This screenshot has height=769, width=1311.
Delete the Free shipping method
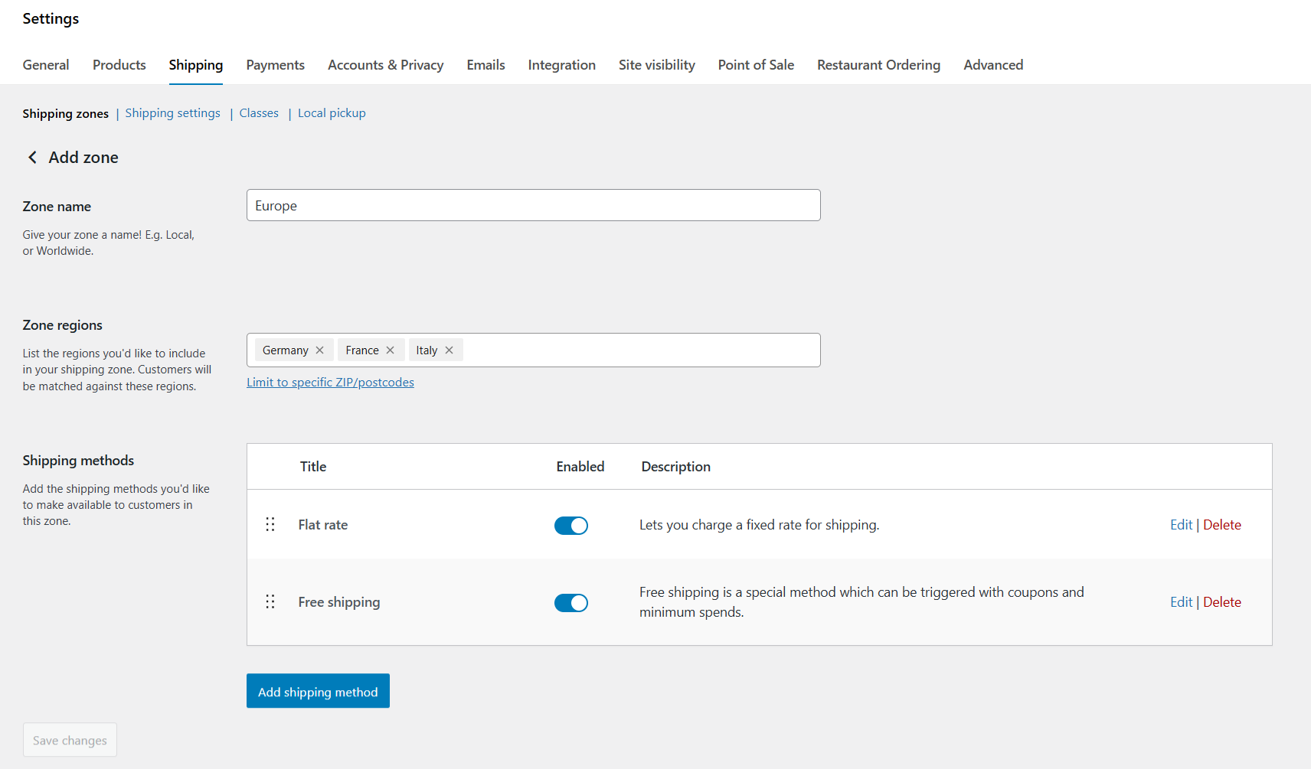[1222, 602]
